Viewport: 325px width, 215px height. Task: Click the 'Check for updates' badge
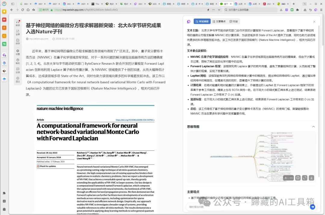point(46,166)
